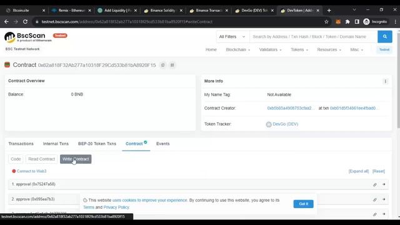Close the DevGo (DEV) Token tab

272,11
